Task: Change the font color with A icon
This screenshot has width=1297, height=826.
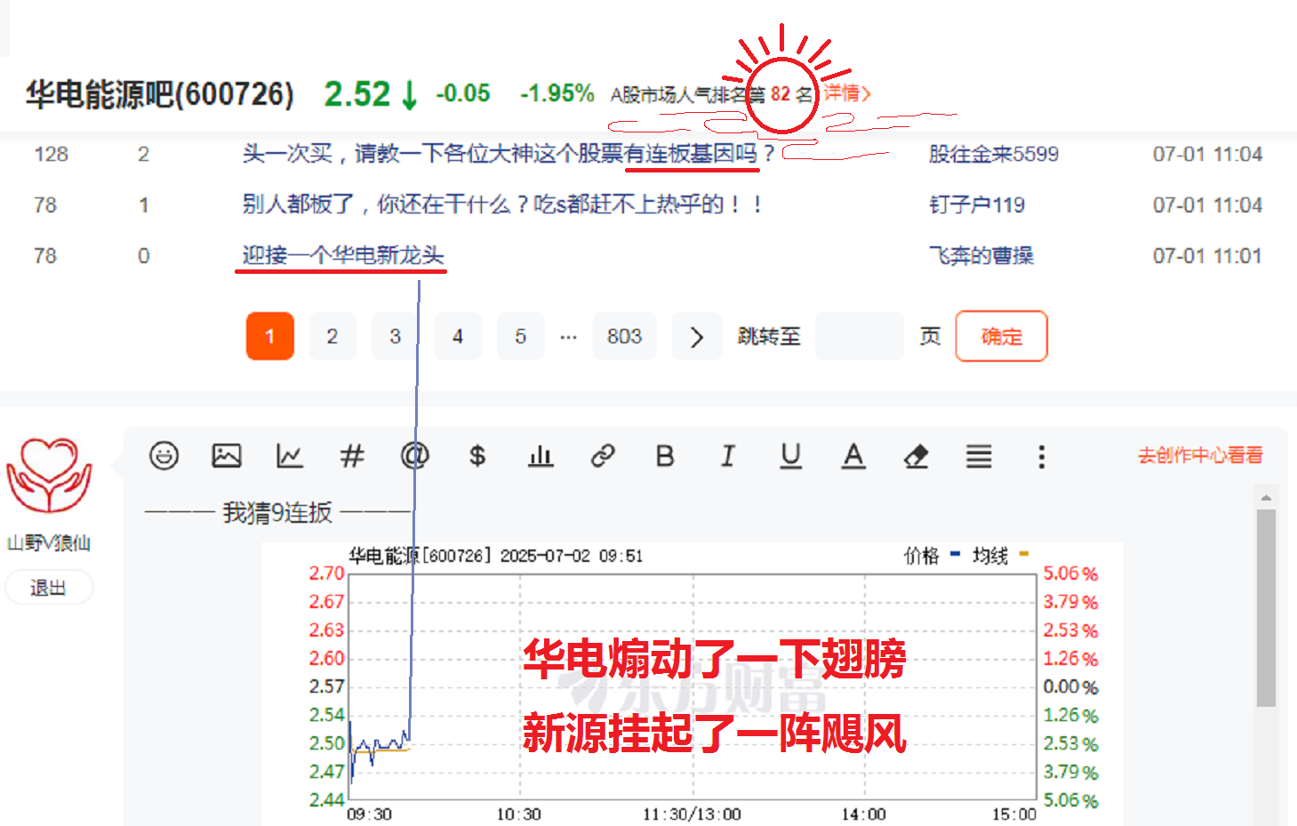Action: click(x=853, y=456)
